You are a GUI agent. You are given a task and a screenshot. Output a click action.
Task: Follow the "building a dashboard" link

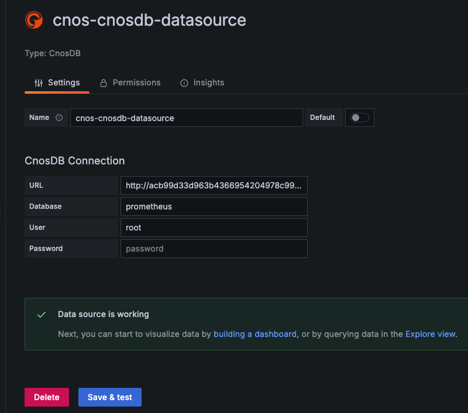255,334
